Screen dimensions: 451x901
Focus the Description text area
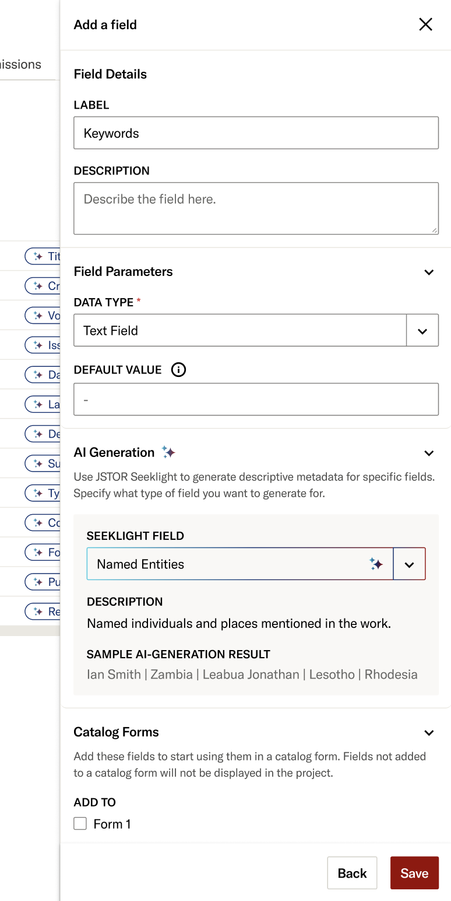[x=256, y=208]
